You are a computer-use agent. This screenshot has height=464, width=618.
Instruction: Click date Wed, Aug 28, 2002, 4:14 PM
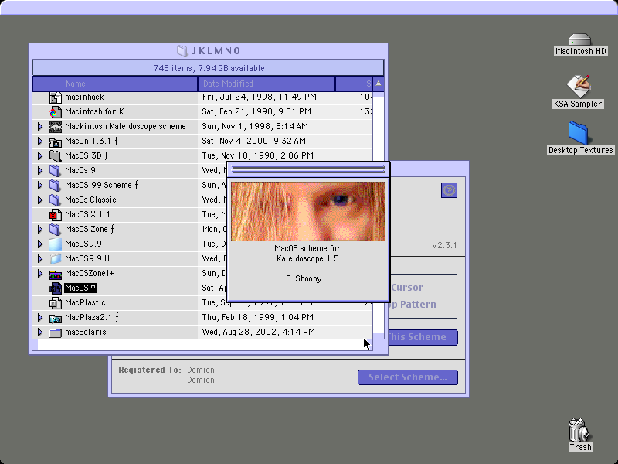tap(259, 332)
